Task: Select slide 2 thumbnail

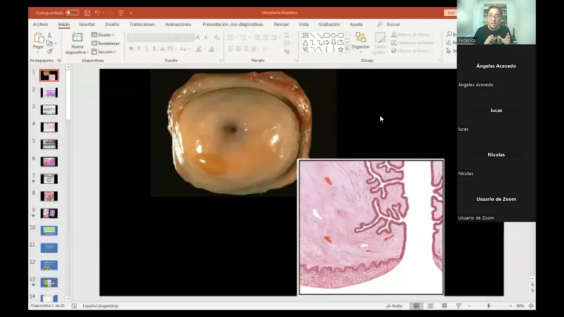Action: pos(49,92)
